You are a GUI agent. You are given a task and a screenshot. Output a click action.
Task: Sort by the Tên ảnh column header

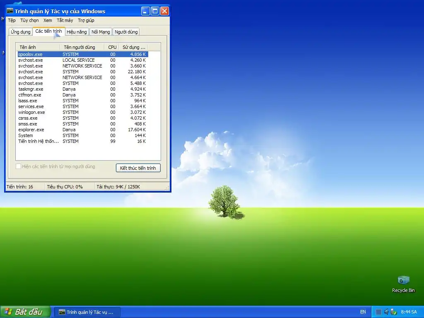[38, 47]
